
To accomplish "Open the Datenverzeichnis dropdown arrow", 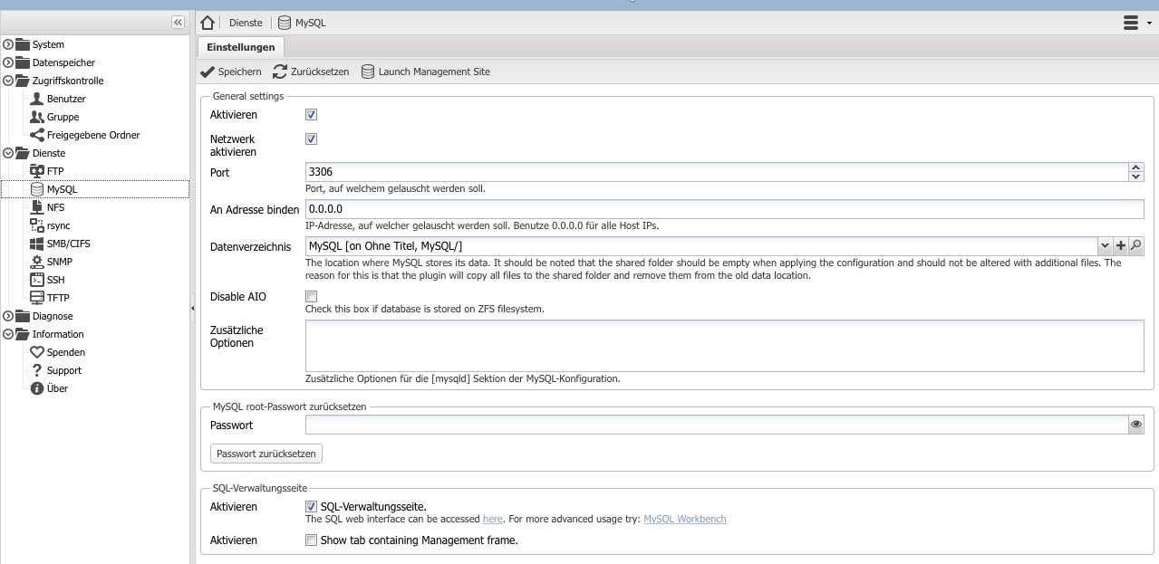I will pyautogui.click(x=1105, y=245).
